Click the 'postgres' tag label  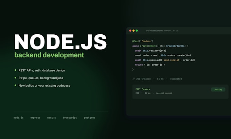pos(89,118)
